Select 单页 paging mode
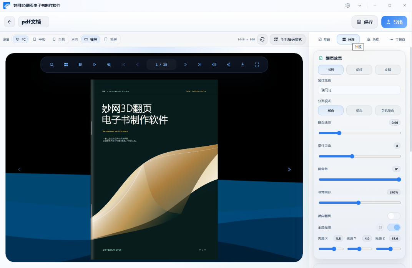 click(359, 110)
